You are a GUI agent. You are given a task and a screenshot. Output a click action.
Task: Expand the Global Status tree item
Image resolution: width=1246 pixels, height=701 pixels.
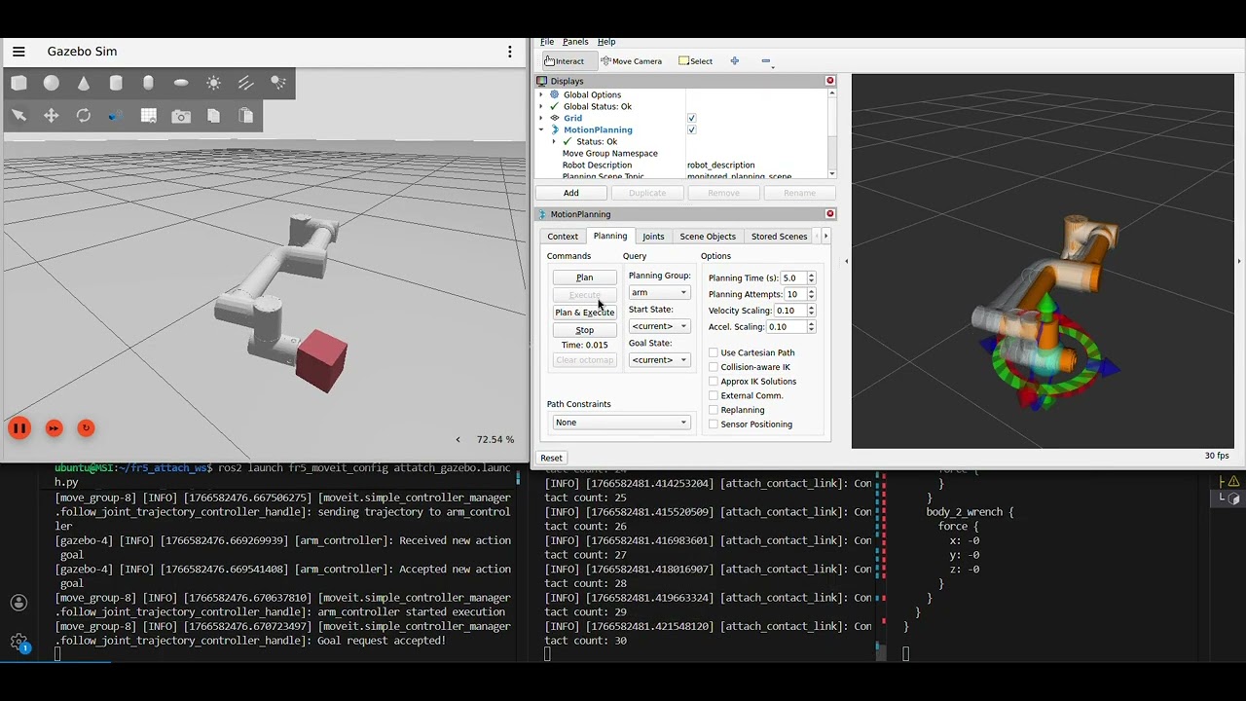(541, 106)
